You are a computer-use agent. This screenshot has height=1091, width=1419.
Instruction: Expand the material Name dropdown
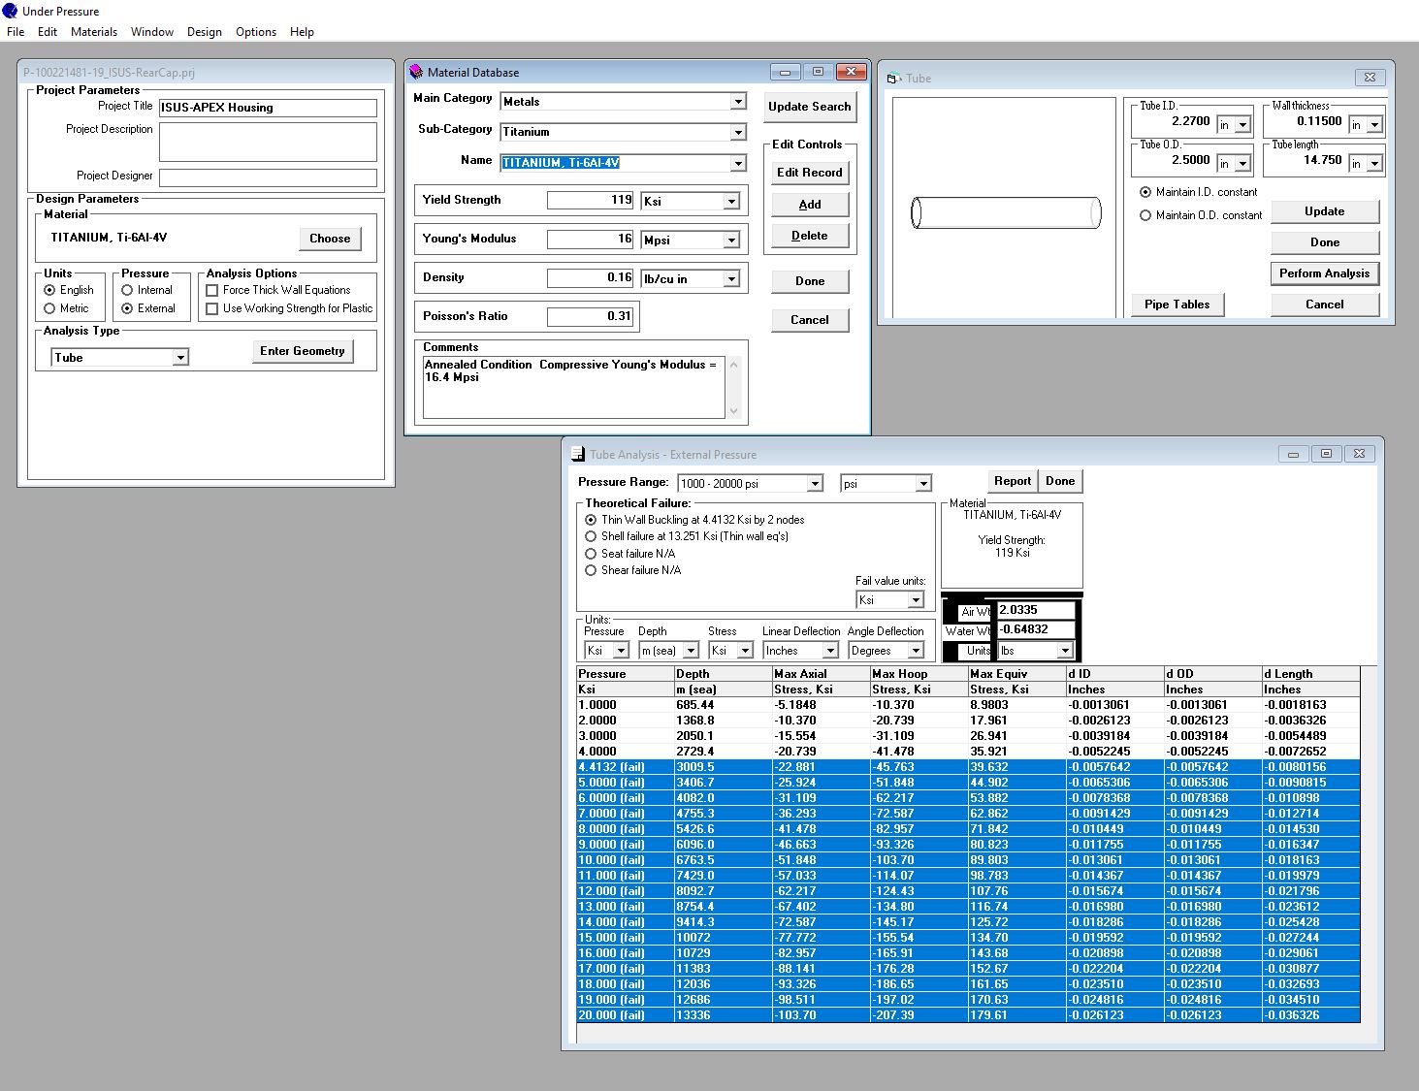coord(738,163)
